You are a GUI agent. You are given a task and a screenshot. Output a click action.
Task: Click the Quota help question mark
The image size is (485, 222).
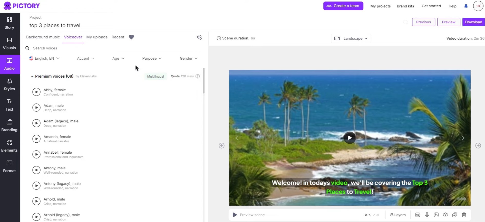198,76
